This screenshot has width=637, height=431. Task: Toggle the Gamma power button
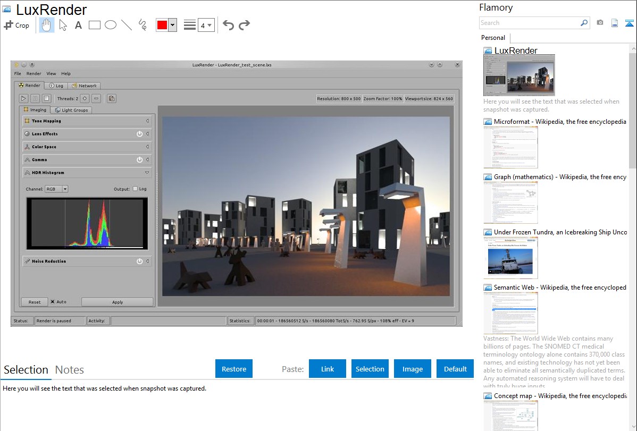click(139, 159)
